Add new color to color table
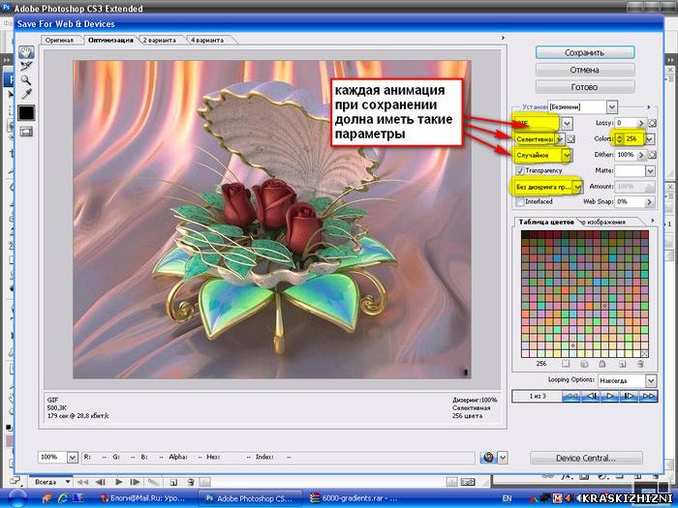 pos(622,364)
